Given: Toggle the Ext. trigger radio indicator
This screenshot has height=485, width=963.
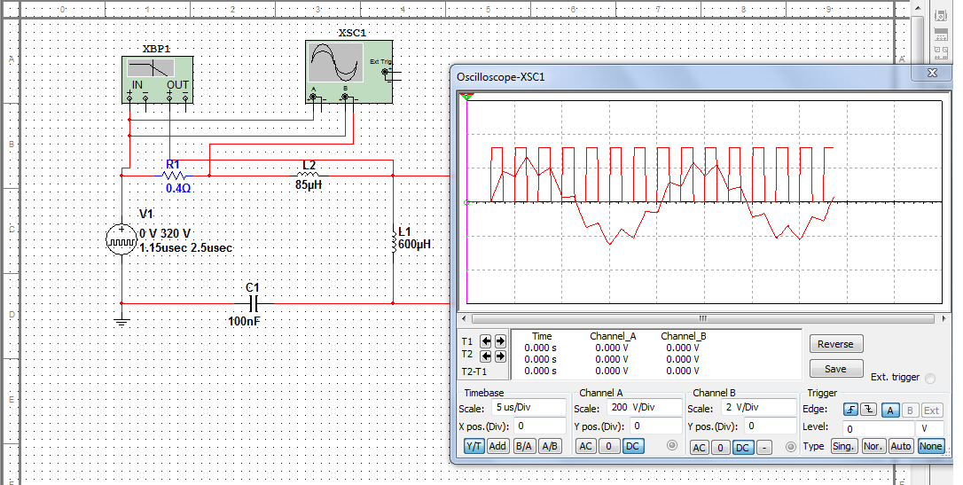Looking at the screenshot, I should (930, 379).
